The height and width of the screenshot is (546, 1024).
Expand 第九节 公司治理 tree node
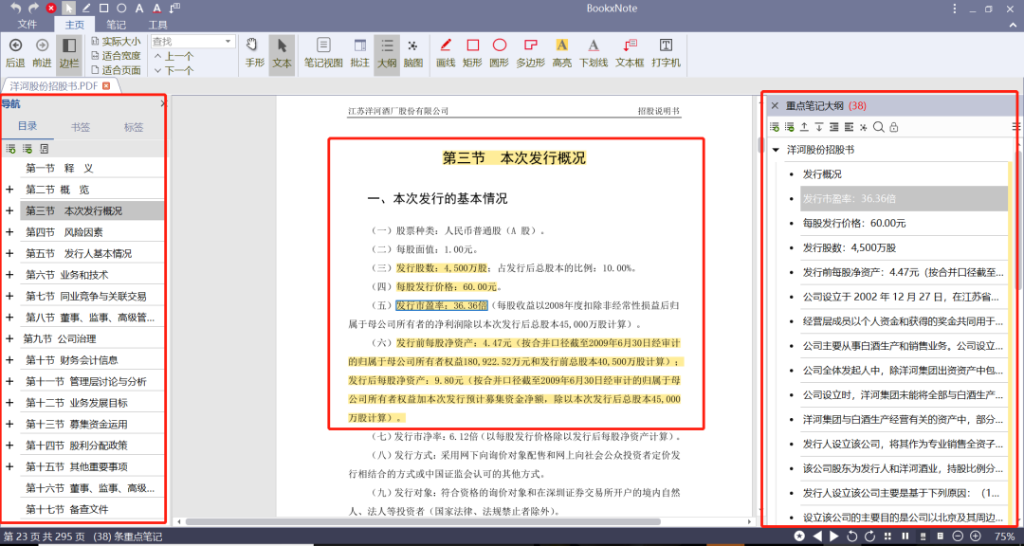pos(9,338)
